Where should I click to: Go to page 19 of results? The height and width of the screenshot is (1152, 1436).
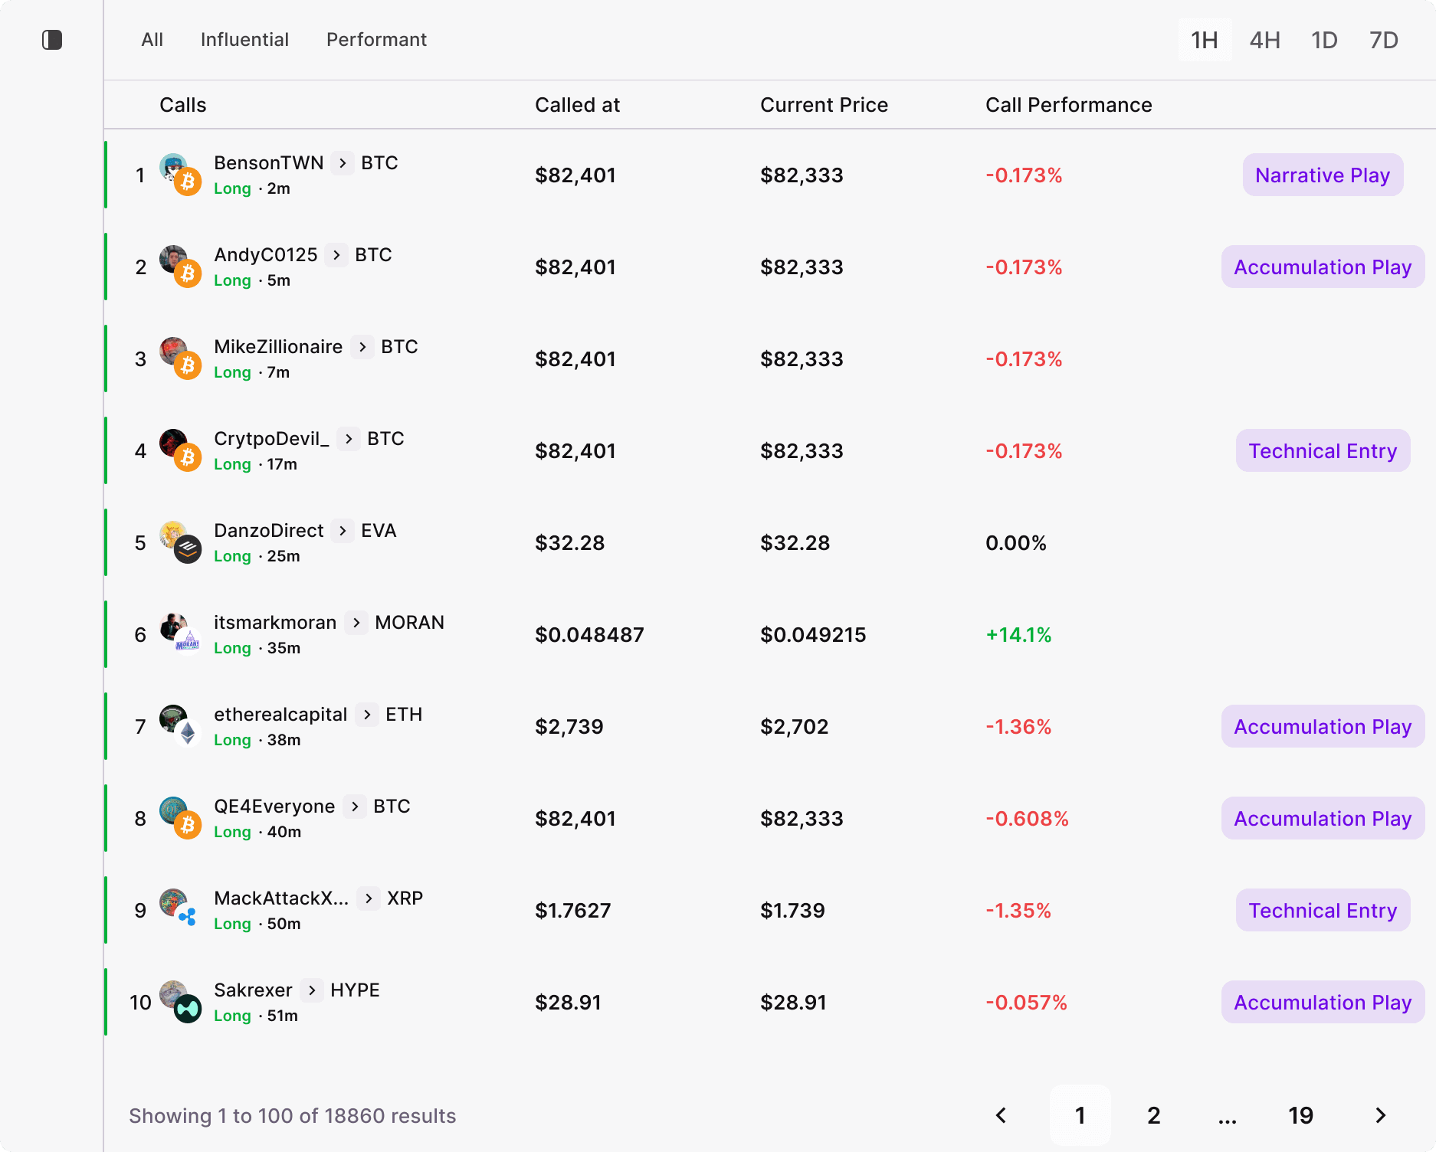pos(1300,1116)
